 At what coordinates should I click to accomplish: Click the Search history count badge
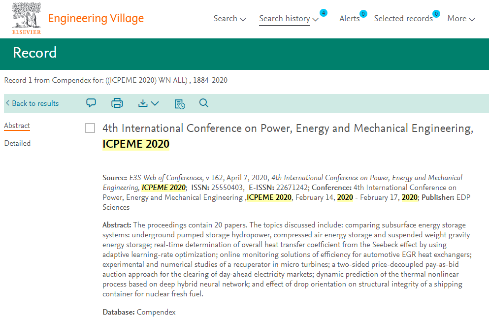[x=324, y=13]
